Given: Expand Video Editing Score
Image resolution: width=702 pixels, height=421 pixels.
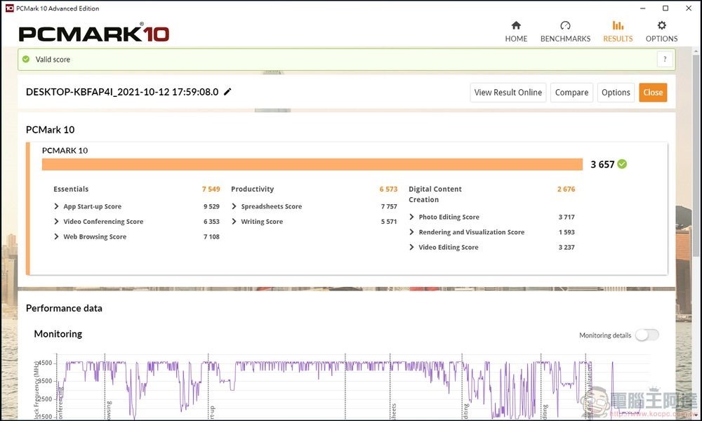Looking at the screenshot, I should click(x=411, y=247).
